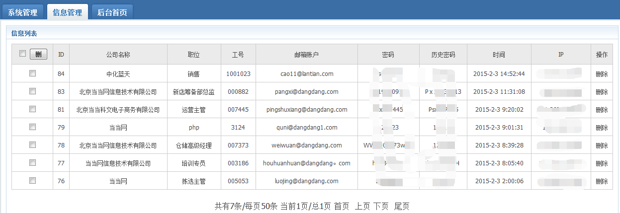
Task: Delete the cao11@lantian.com record via 删除
Action: point(602,74)
